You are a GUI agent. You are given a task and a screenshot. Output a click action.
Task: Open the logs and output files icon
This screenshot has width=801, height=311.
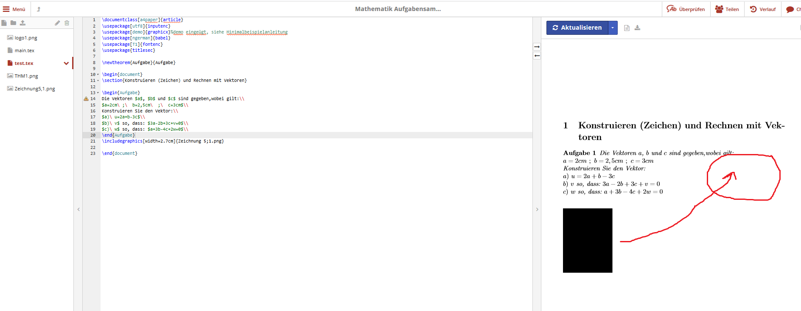point(627,28)
